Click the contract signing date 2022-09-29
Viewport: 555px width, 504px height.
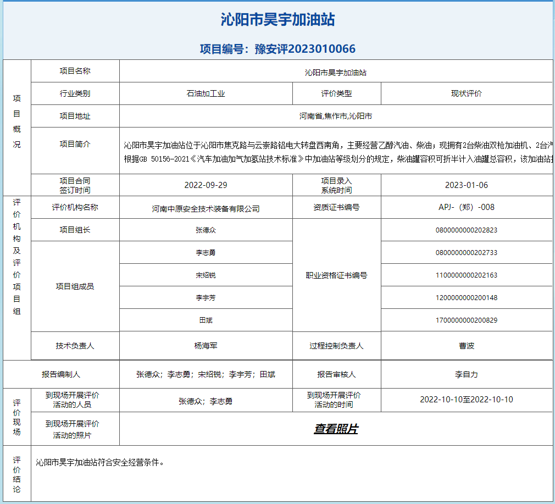click(206, 185)
